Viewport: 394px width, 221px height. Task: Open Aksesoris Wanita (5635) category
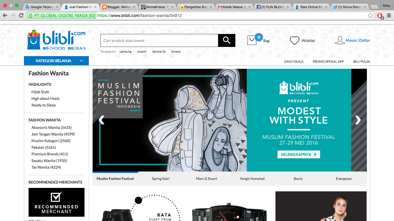[52, 128]
